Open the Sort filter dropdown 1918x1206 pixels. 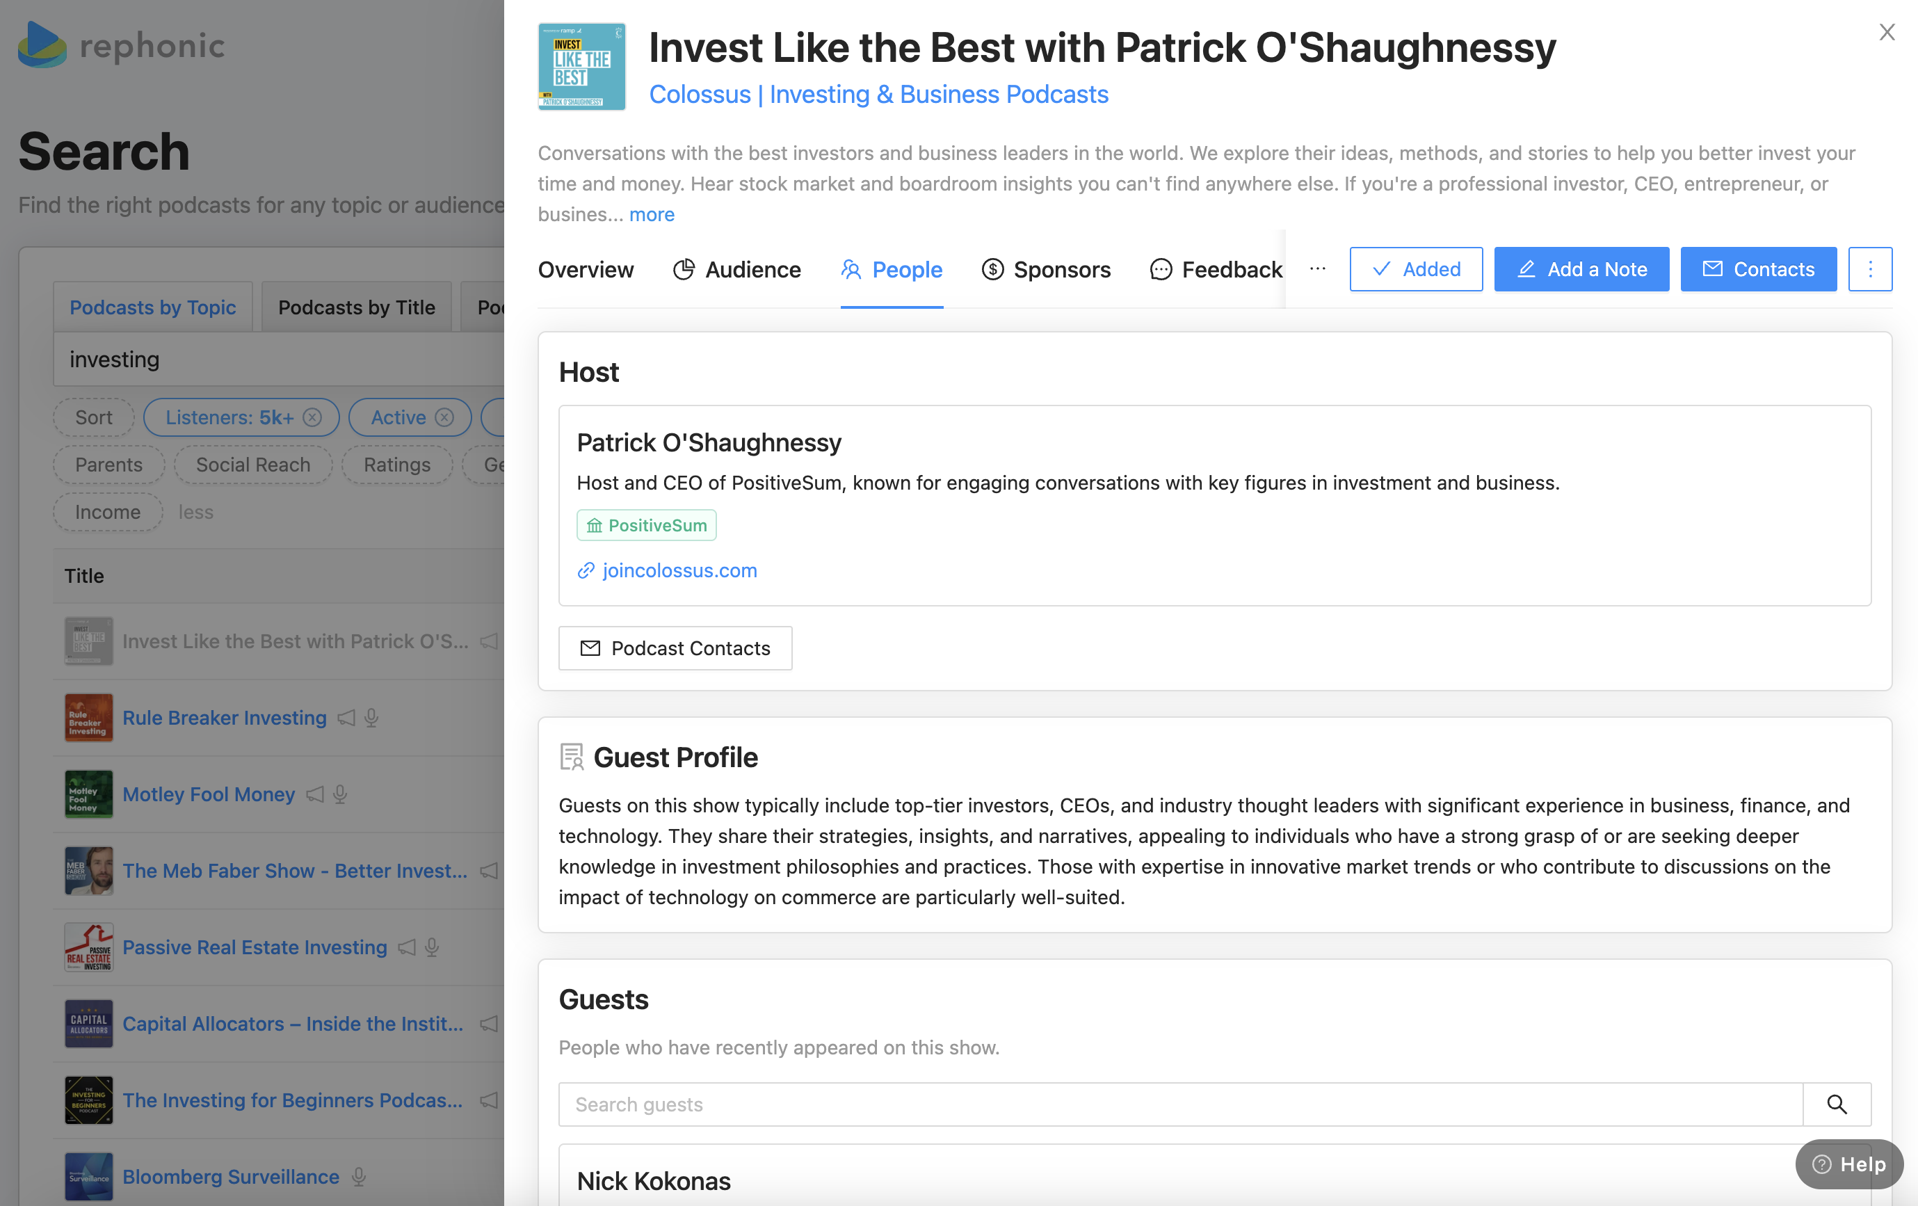(94, 417)
